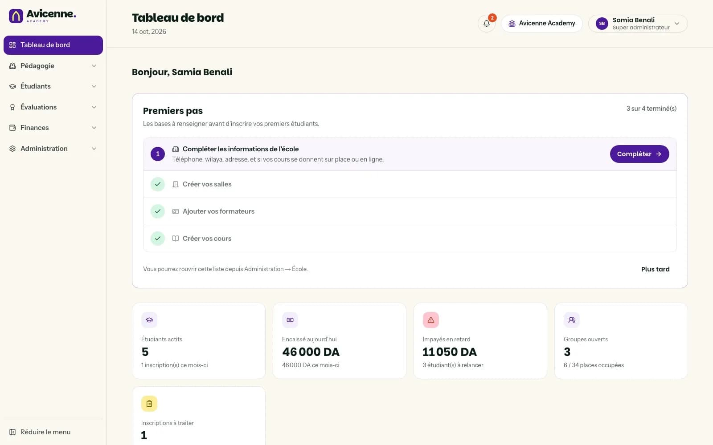Expand the Administration menu chevron
713x445 pixels.
[x=94, y=149]
